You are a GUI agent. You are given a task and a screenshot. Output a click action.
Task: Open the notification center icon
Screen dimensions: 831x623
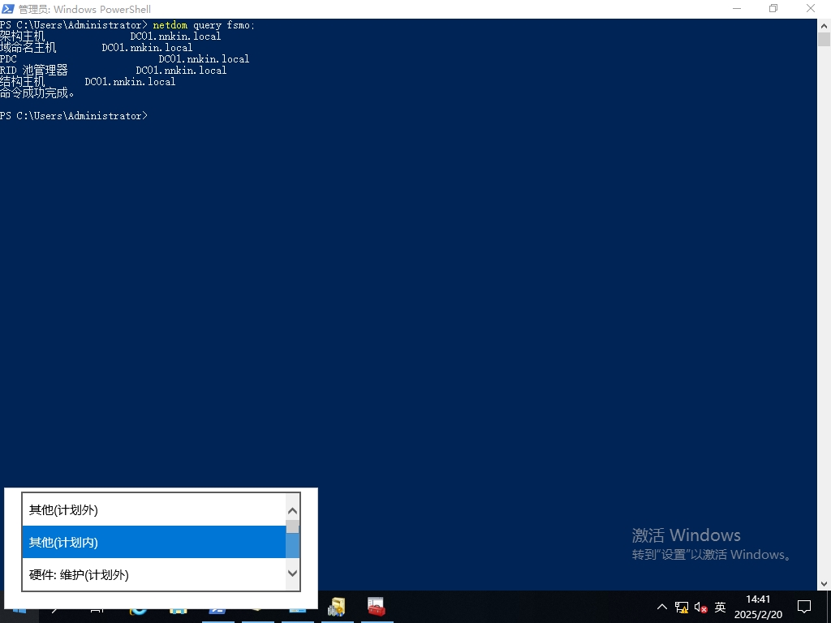click(x=804, y=607)
